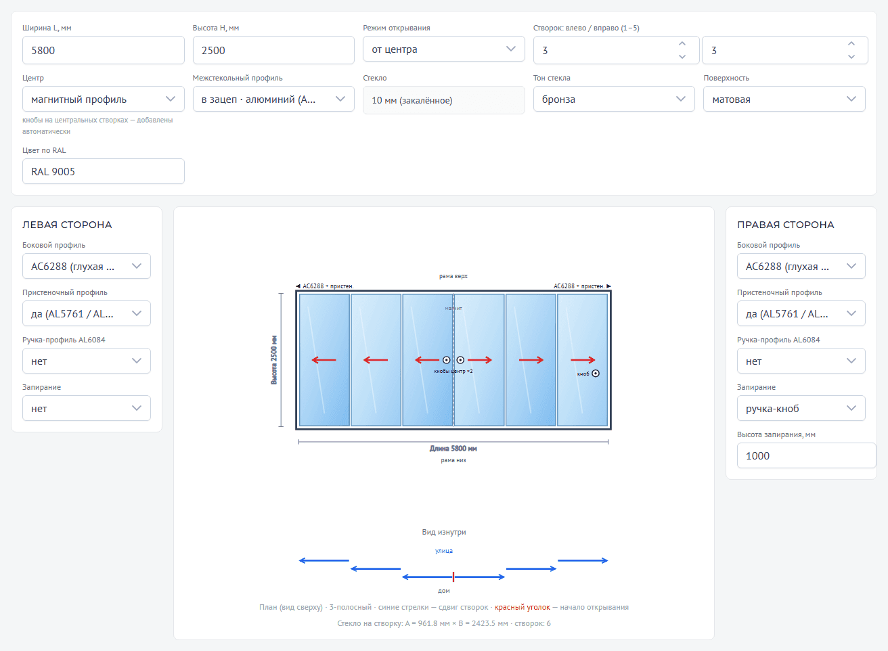Click the left center knob icon in diagram
Image resolution: width=888 pixels, height=651 pixels.
[447, 360]
